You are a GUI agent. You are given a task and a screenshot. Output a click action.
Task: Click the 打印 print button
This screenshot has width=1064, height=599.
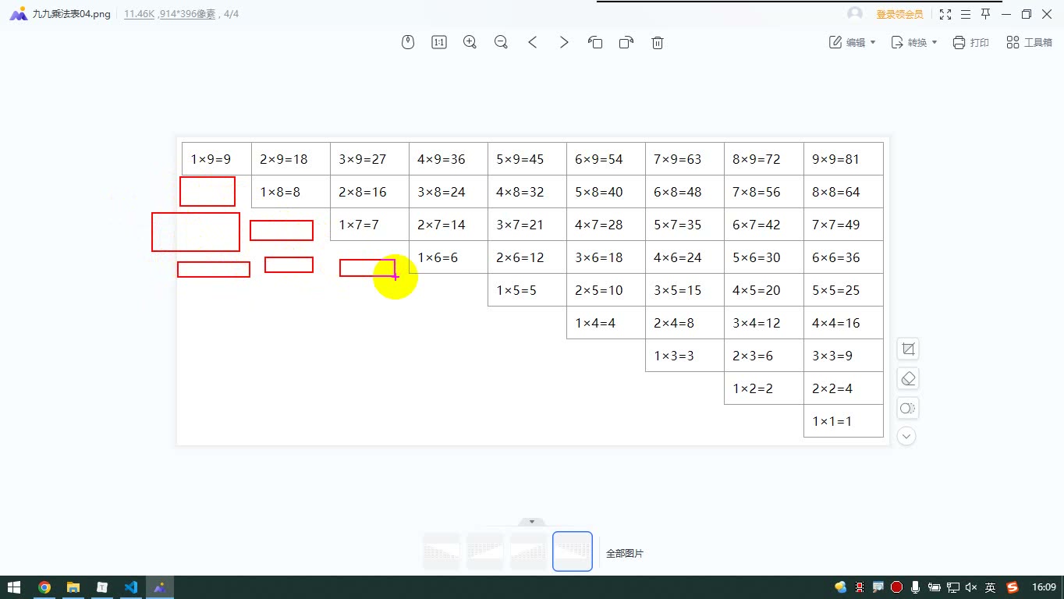[970, 42]
